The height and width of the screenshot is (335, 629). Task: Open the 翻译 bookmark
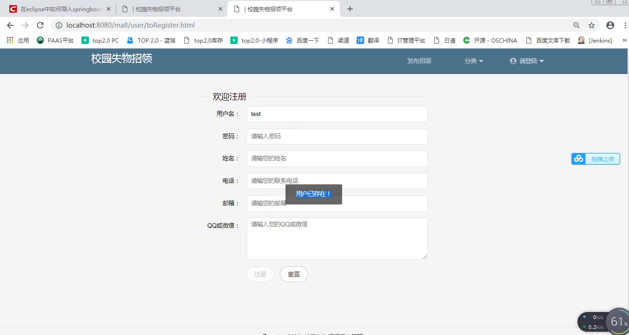pyautogui.click(x=368, y=41)
